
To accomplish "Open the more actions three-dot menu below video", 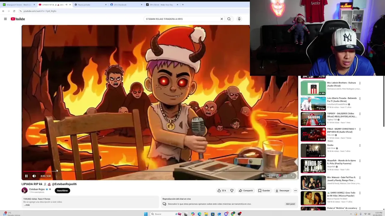I will click(295, 190).
